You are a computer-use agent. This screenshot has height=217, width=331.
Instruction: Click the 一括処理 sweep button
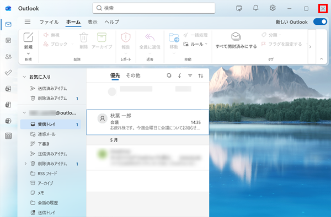point(195,35)
